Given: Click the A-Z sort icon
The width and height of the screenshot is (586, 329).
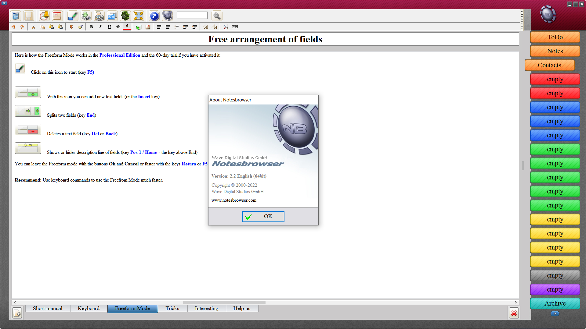Looking at the screenshot, I should coord(226,27).
